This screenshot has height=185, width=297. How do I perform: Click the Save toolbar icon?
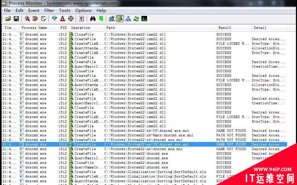pos(16,19)
